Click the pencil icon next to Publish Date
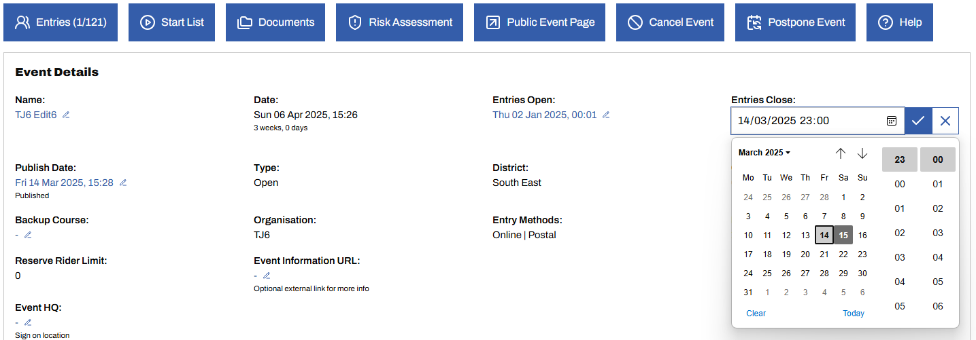 (x=123, y=183)
